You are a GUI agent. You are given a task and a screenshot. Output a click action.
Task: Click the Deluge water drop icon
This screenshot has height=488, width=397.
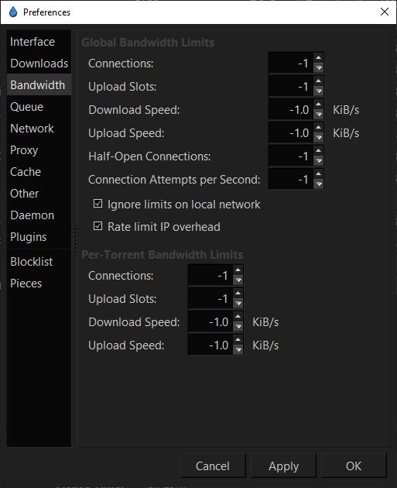[13, 12]
